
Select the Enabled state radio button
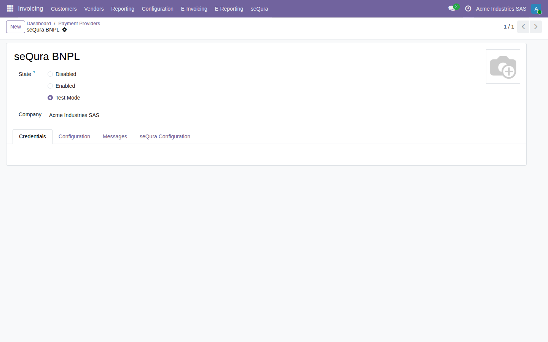pyautogui.click(x=50, y=86)
